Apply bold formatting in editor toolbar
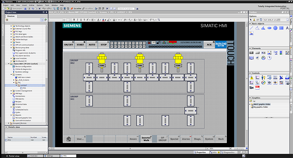Viewport: 293px width, 158px height. (x=74, y=20)
